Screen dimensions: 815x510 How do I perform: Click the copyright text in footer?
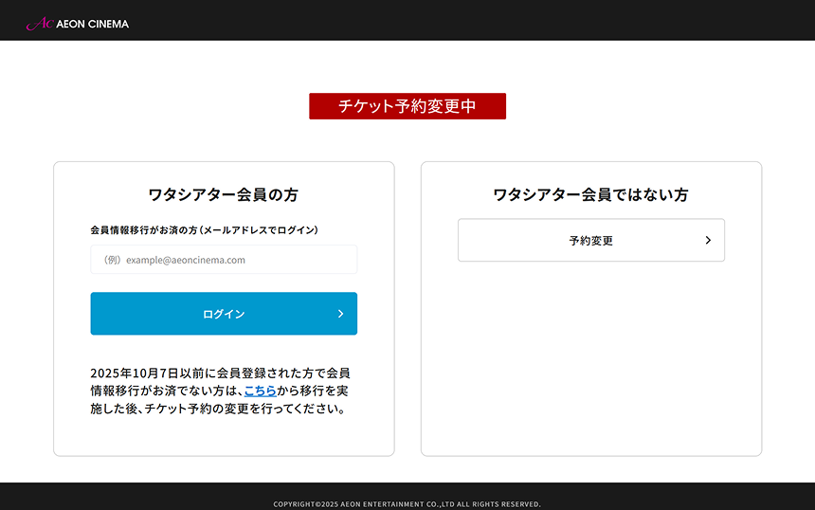pos(407,503)
